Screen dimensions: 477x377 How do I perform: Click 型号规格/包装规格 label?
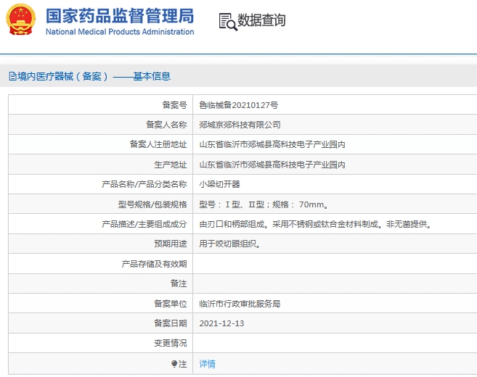(x=152, y=204)
